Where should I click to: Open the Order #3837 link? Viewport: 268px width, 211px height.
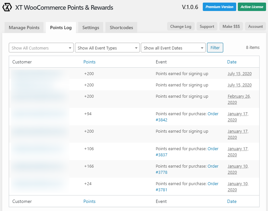point(187,152)
